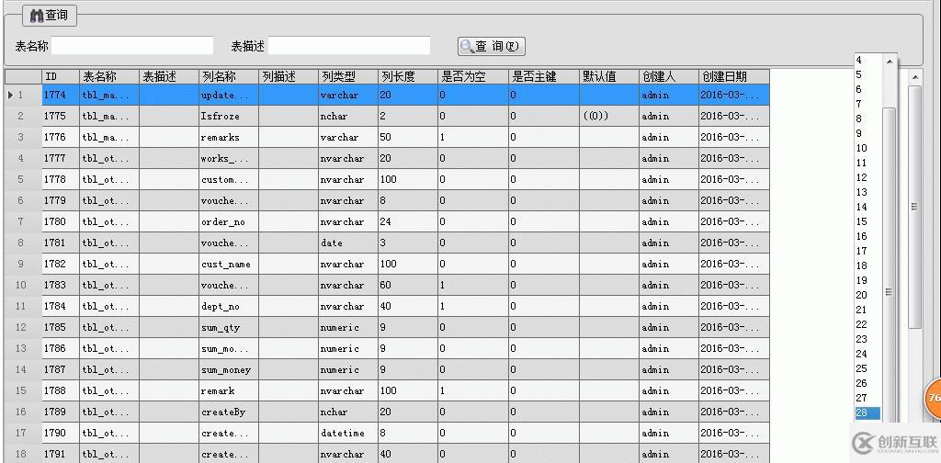Click the length cell 50 in the remarks row
The width and height of the screenshot is (941, 463).
407,138
